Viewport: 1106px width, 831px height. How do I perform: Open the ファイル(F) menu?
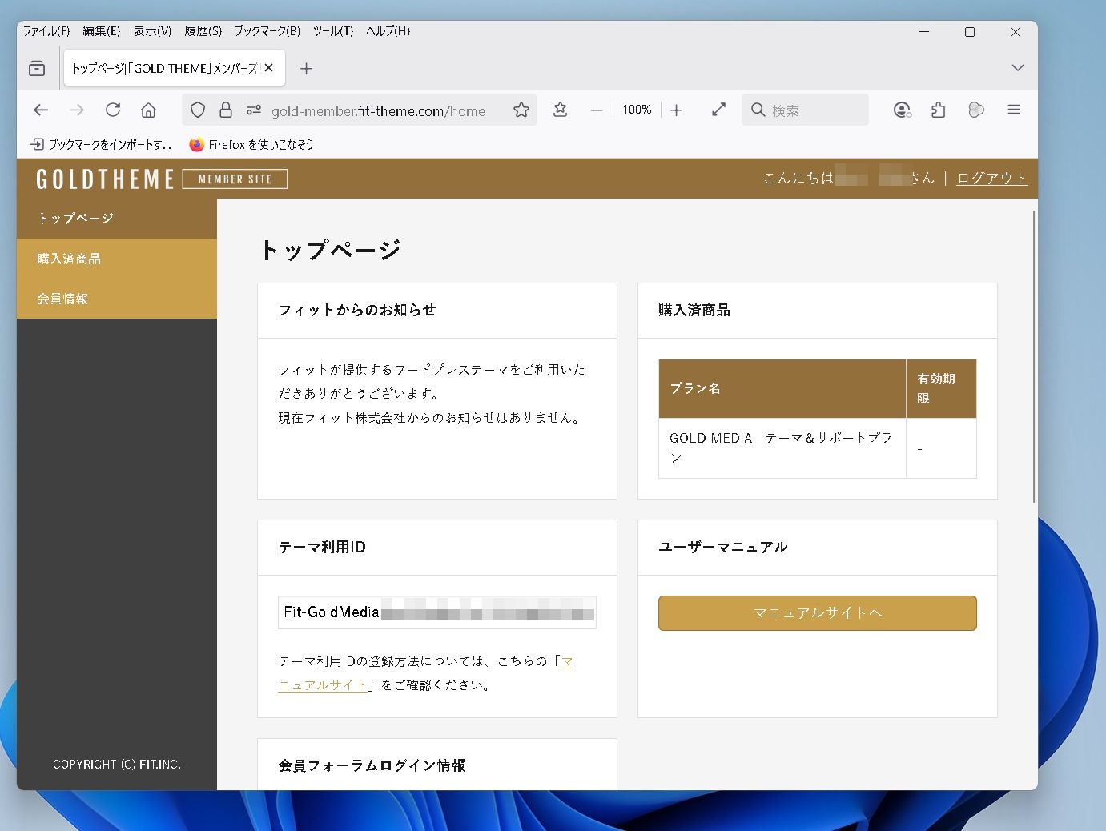point(46,31)
